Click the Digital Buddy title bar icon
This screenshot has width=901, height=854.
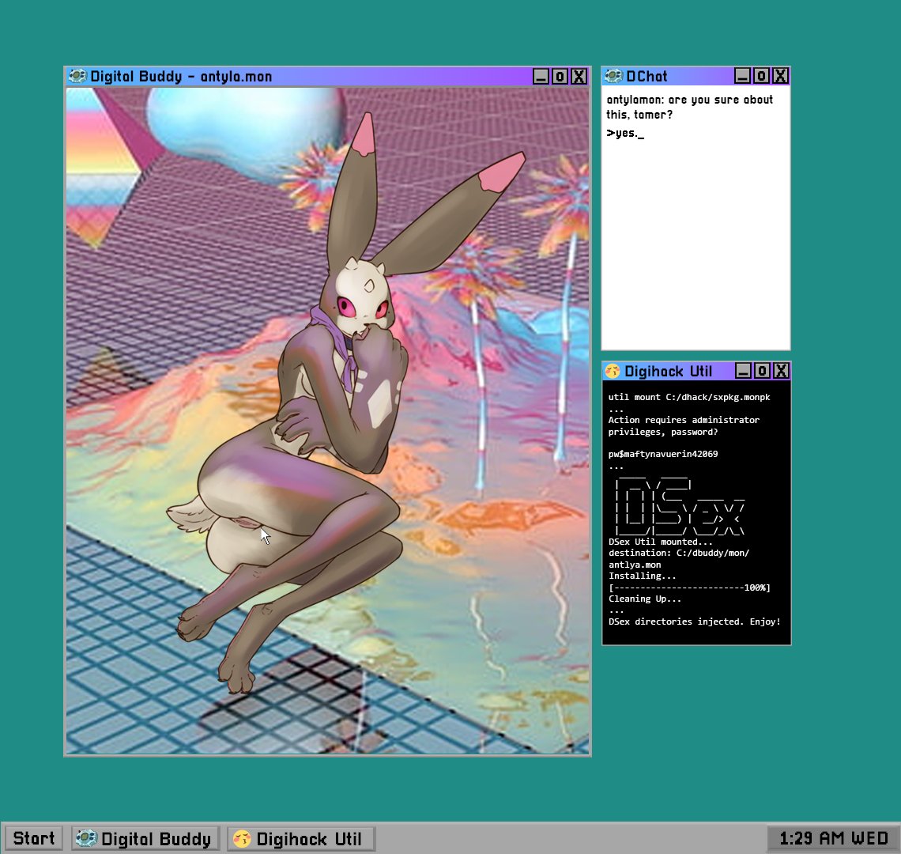tap(77, 76)
